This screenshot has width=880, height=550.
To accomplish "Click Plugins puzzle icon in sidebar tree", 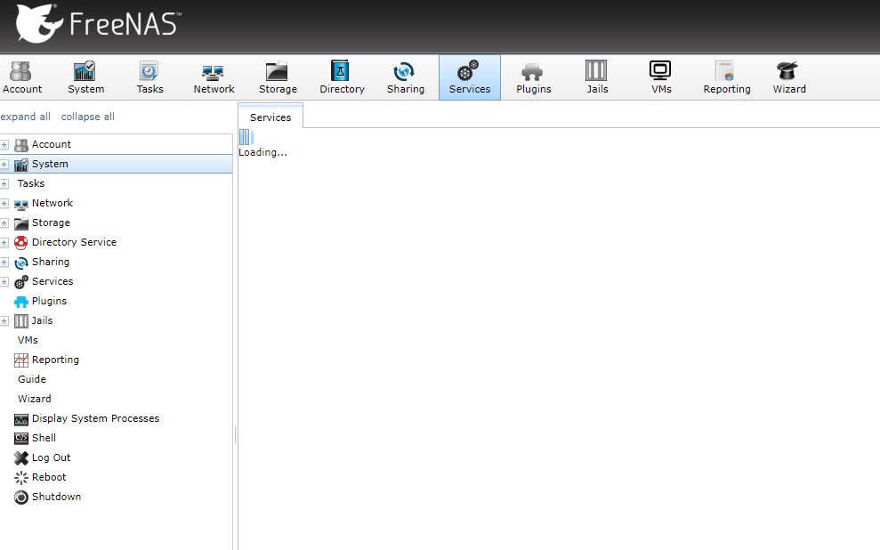I will [x=21, y=302].
